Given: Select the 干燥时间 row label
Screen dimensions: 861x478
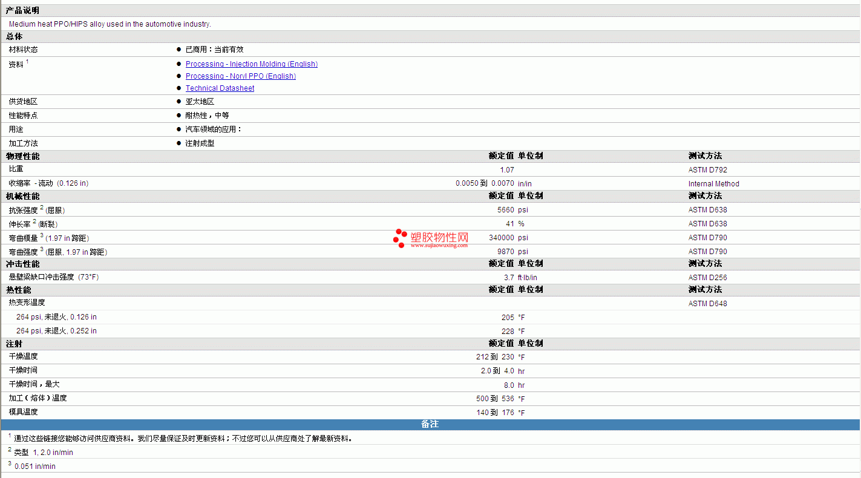Looking at the screenshot, I should pos(23,370).
